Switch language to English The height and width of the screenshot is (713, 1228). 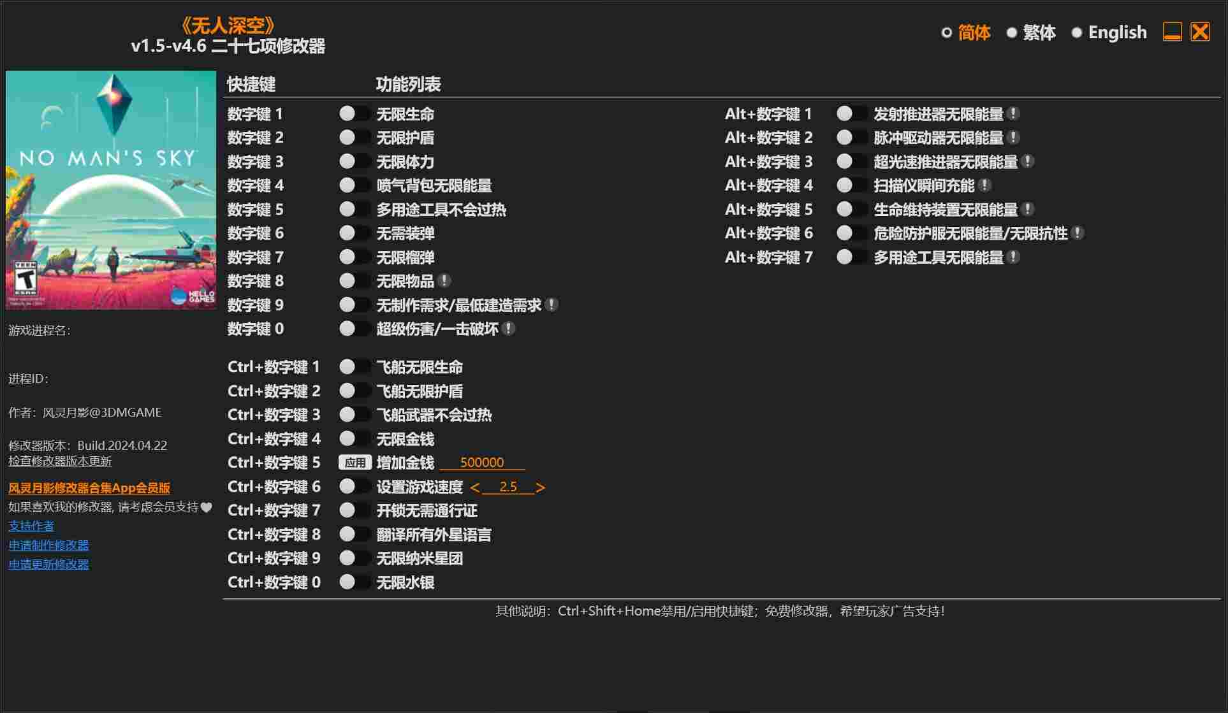coord(1109,32)
